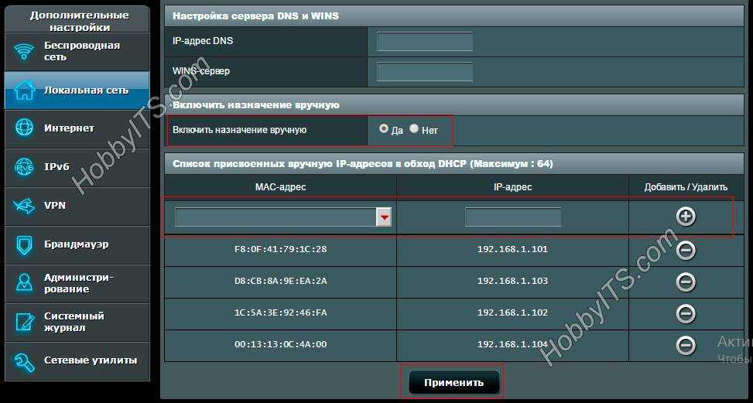
Task: Click the IP-адрес DNS input field
Action: pos(424,41)
